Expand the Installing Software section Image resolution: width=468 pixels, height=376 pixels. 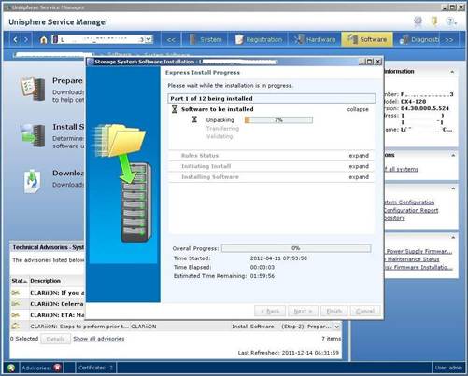point(359,177)
